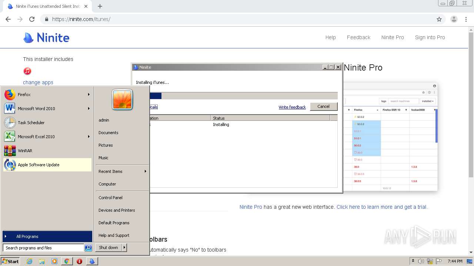Screen dimensions: 474x266
Task: Click the clock showing 7:44 PM
Action: tap(455, 261)
